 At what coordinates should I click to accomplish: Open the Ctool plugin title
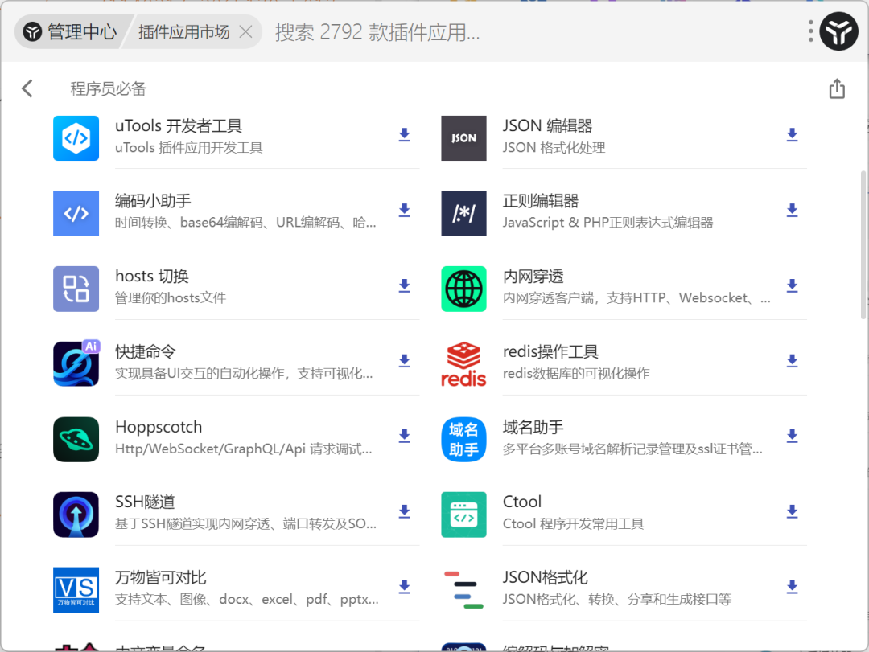[522, 502]
